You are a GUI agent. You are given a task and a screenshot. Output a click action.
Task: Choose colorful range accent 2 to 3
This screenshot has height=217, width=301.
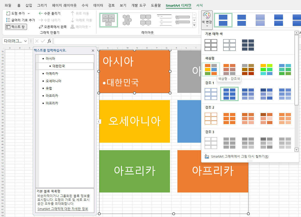229,69
